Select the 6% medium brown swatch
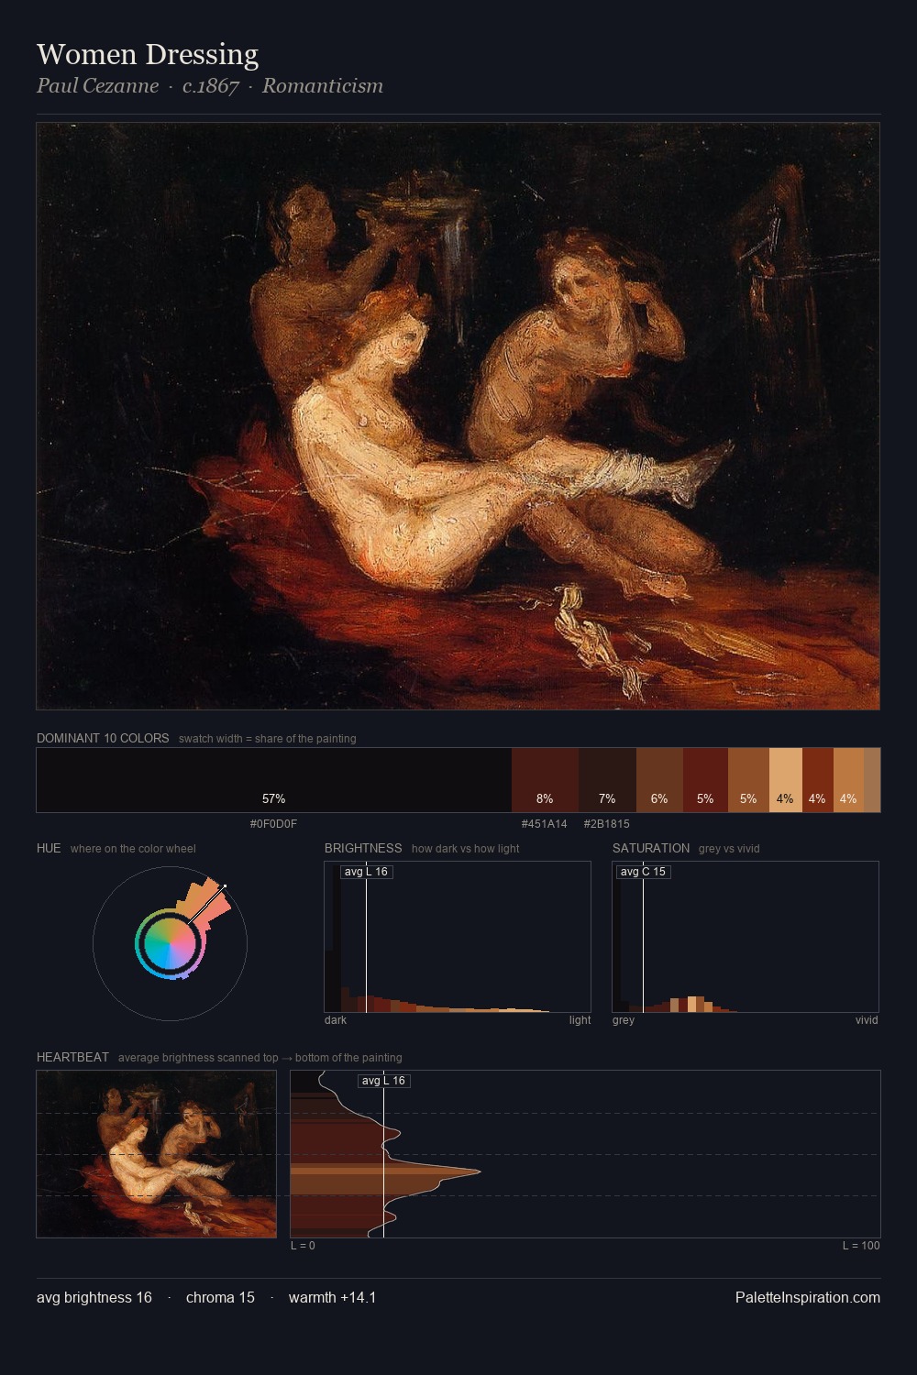 pos(659,780)
